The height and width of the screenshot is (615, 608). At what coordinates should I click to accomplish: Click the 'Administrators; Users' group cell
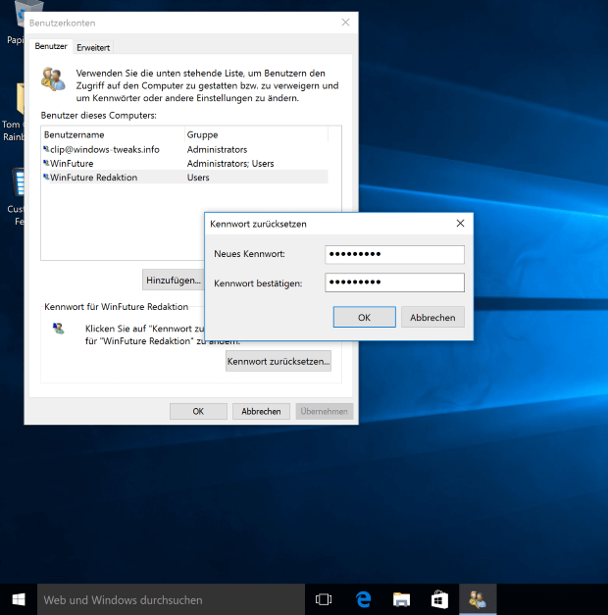(230, 163)
